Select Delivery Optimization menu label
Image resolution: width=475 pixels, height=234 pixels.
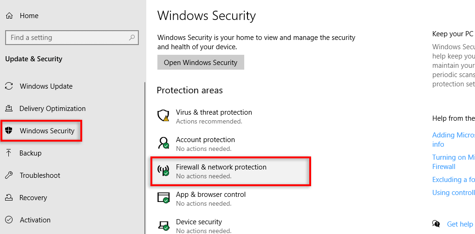52,109
